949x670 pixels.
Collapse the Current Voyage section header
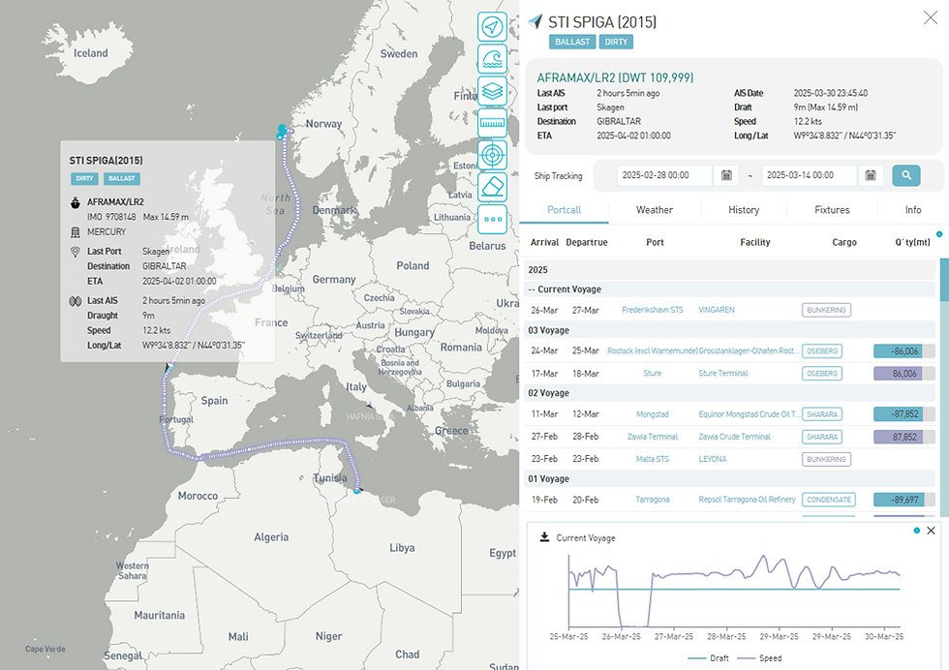point(729,289)
